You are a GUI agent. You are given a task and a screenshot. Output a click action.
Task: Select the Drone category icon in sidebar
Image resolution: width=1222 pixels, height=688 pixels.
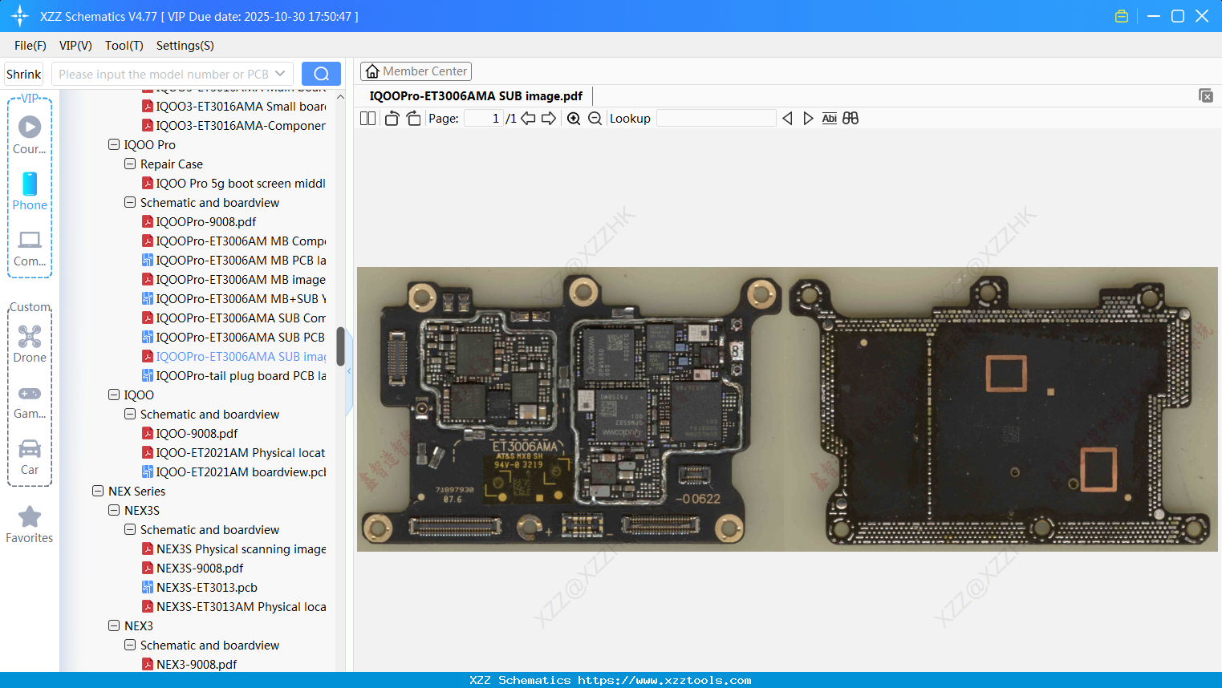30,337
